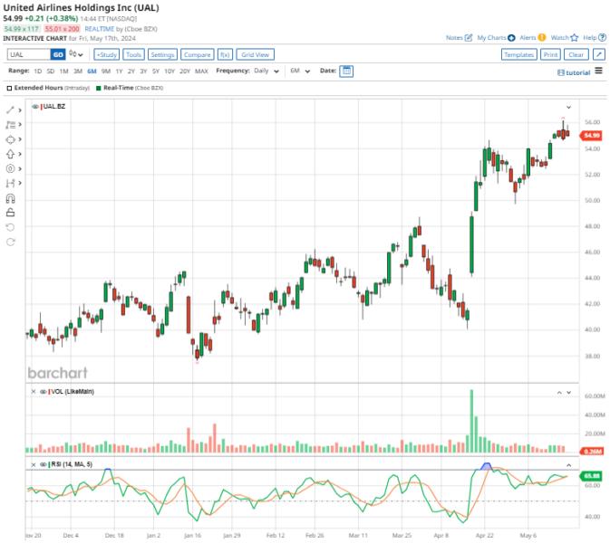
Task: Select the 20Y range
Action: [185, 71]
